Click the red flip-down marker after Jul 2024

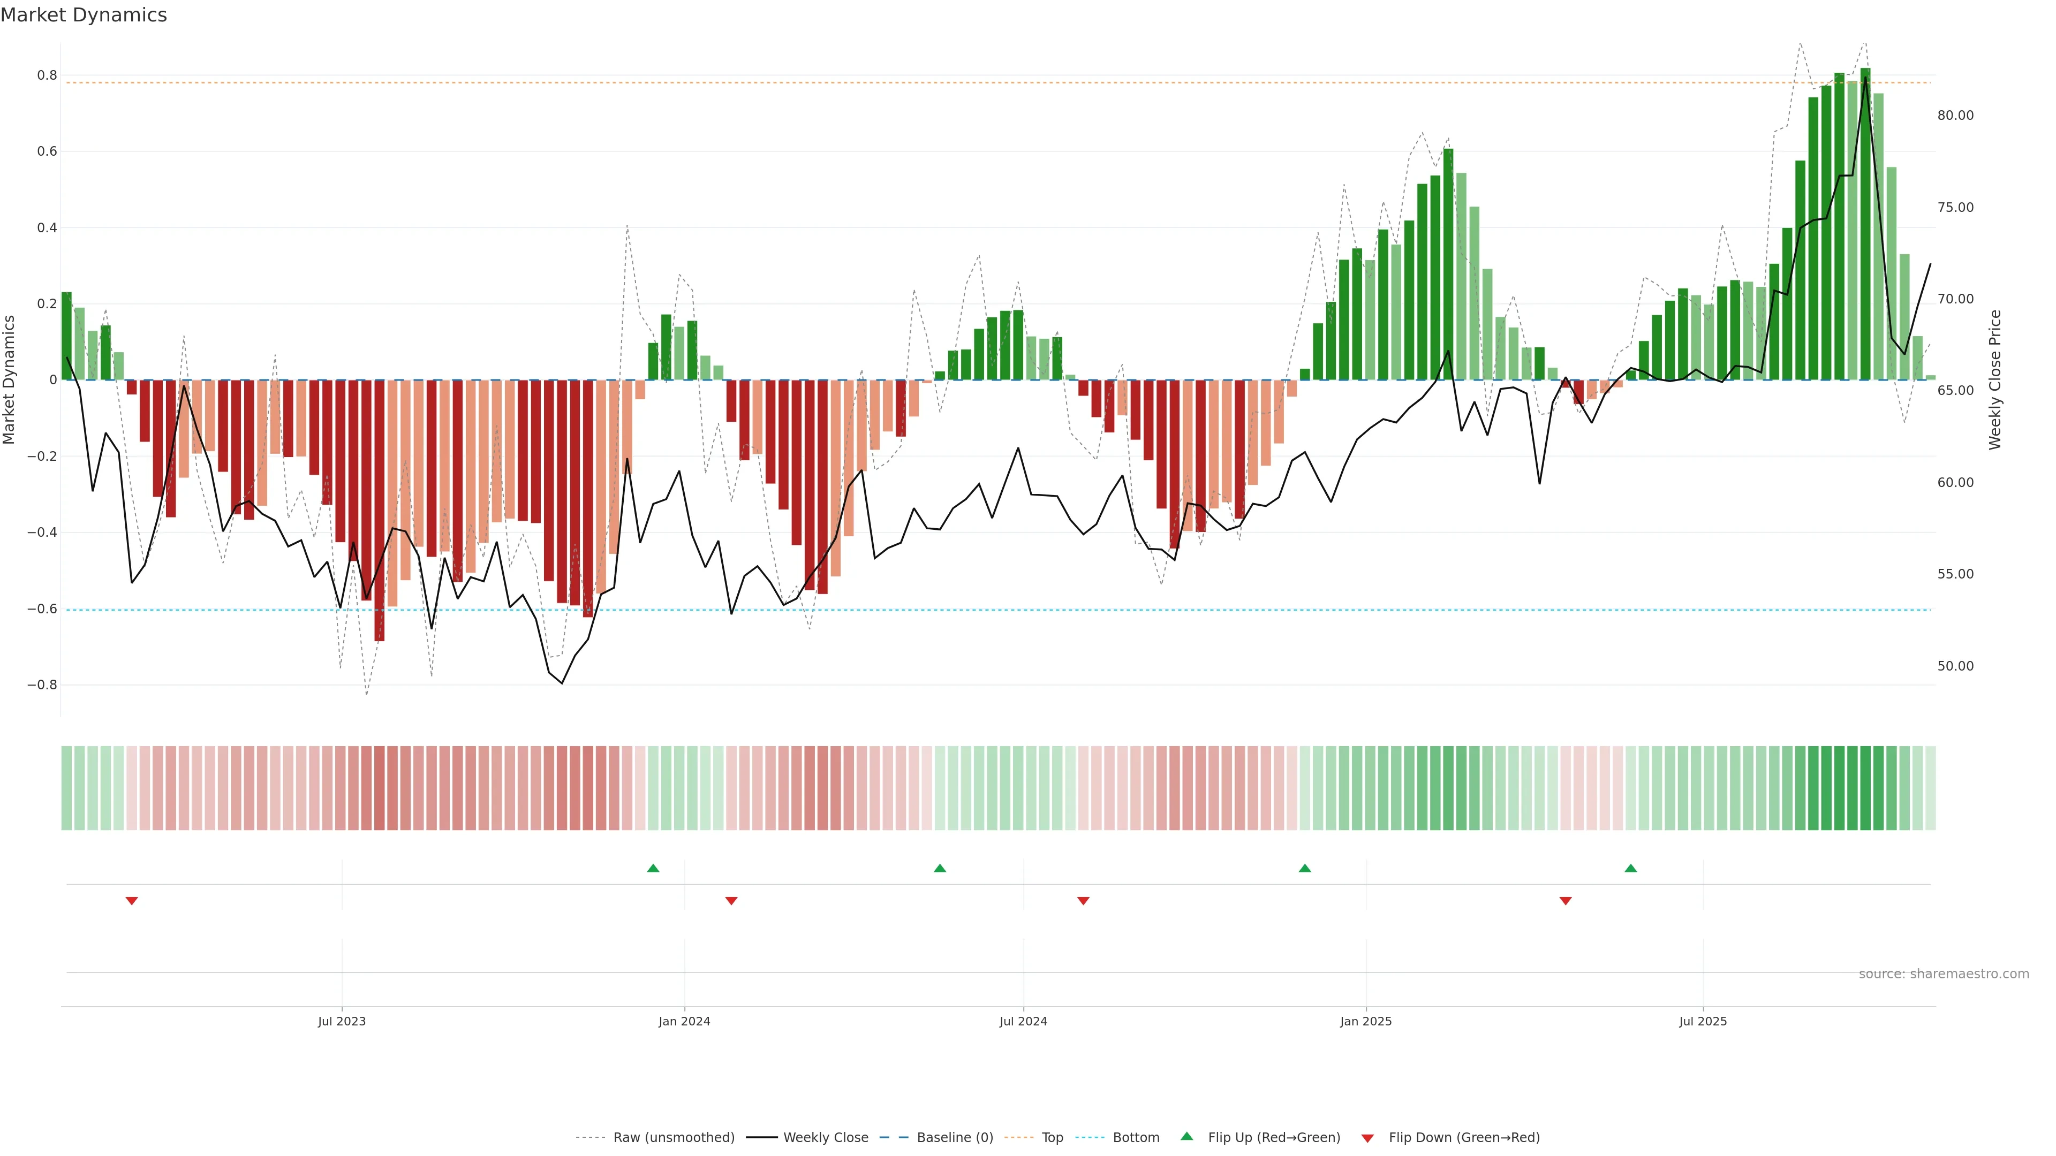pos(1083,901)
